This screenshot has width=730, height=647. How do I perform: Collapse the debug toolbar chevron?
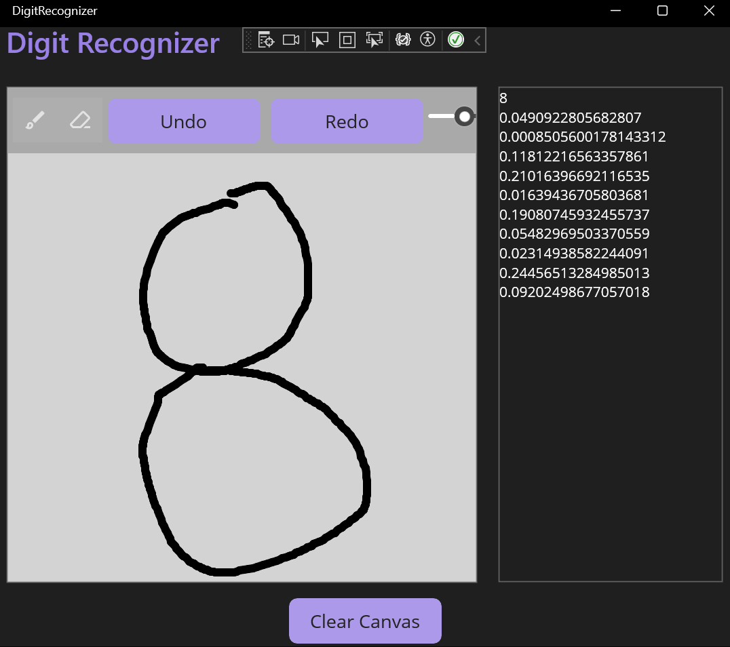pos(477,41)
